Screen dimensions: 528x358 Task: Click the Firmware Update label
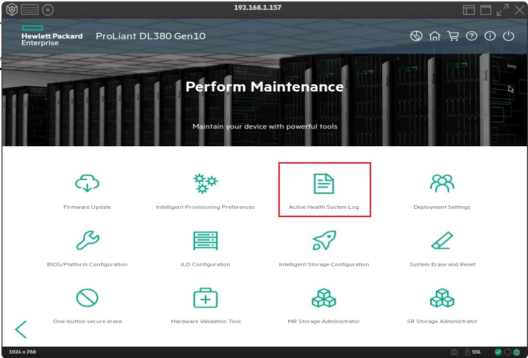pos(87,207)
